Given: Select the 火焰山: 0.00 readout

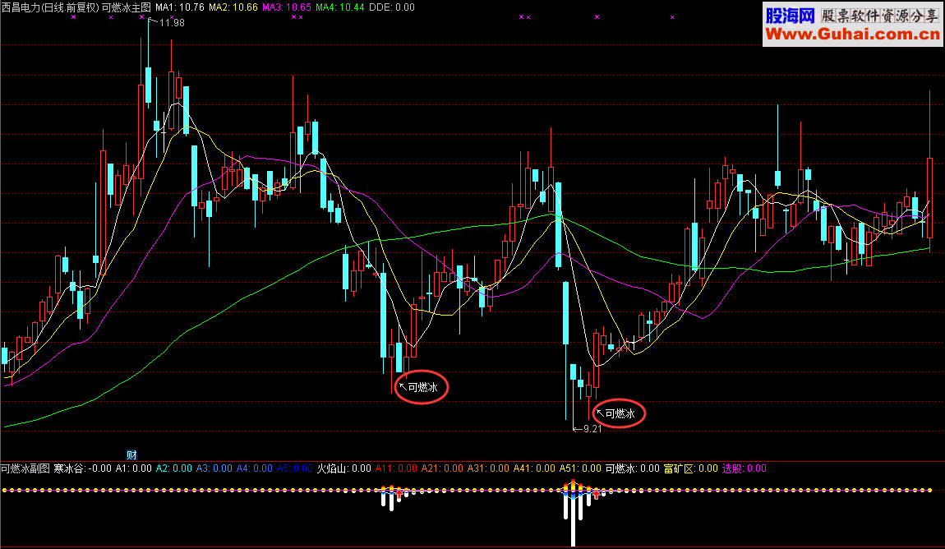Looking at the screenshot, I should pos(344,468).
